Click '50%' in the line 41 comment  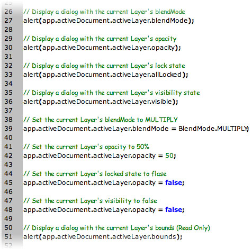pos(143,147)
